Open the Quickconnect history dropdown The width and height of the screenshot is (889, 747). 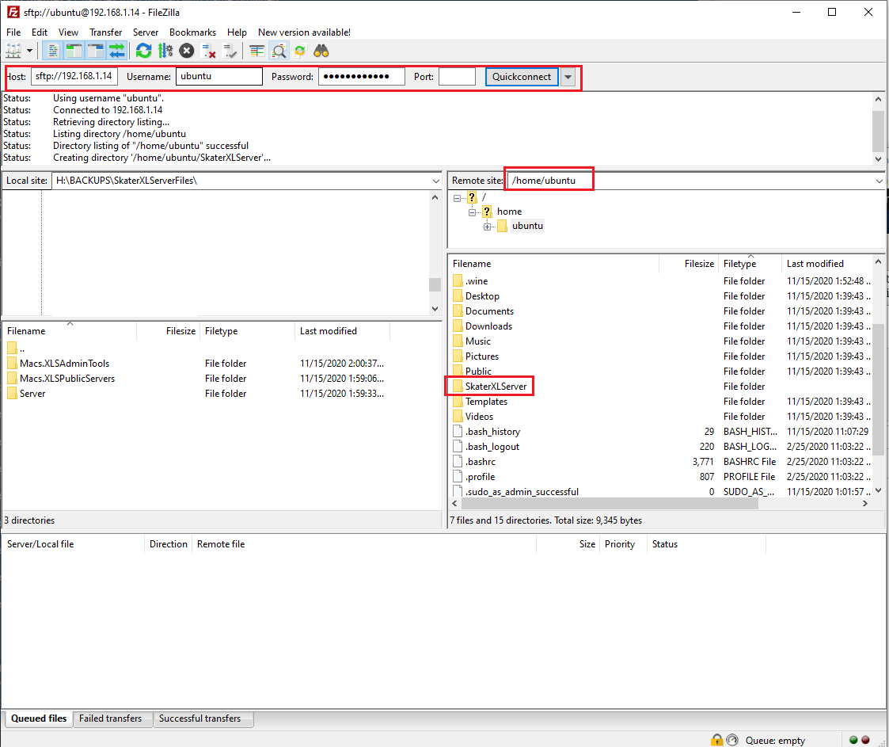(x=568, y=77)
